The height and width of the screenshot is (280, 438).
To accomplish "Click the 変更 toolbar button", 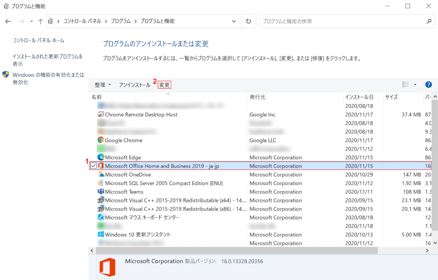I will pos(164,85).
